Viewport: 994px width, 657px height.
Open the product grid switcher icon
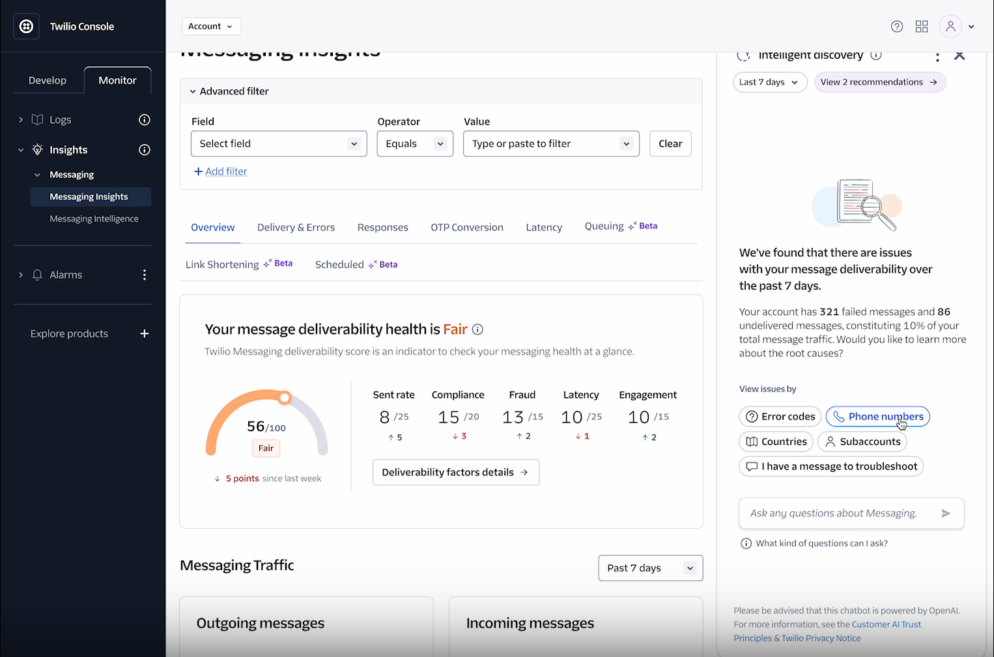pyautogui.click(x=922, y=27)
